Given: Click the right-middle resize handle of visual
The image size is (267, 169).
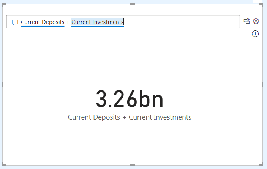Looking at the screenshot, I should (262, 85).
